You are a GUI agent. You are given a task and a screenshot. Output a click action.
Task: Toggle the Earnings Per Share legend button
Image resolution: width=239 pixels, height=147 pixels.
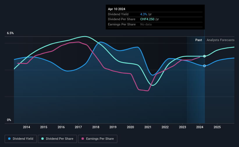(x=98, y=139)
